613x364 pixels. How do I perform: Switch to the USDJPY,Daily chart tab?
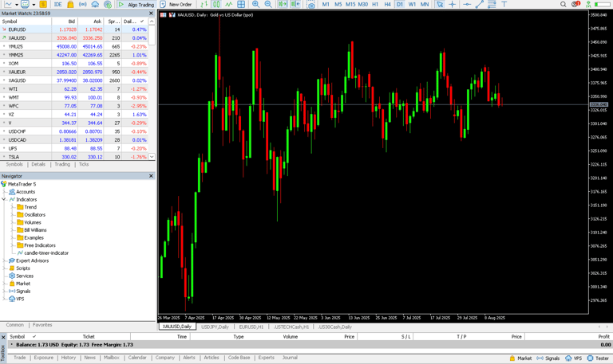point(215,327)
